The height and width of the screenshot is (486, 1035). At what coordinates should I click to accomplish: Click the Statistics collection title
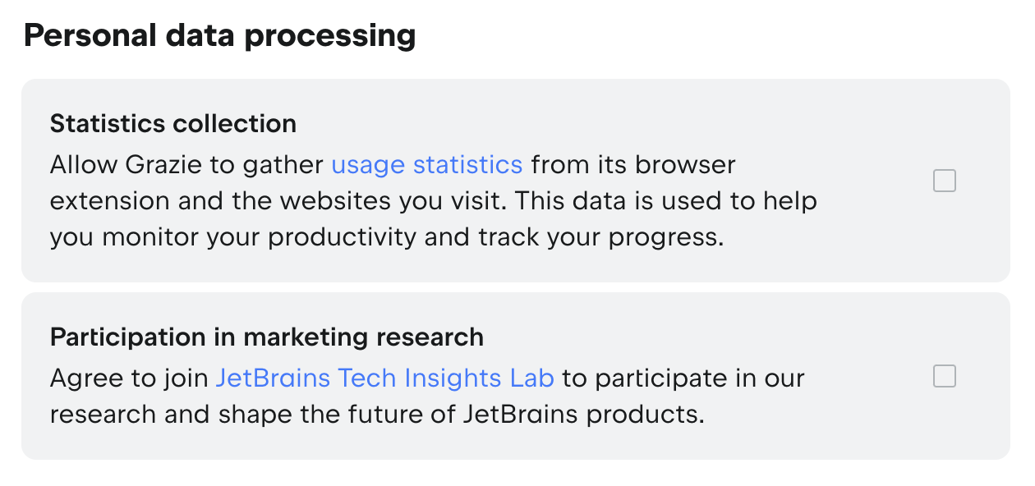click(173, 124)
